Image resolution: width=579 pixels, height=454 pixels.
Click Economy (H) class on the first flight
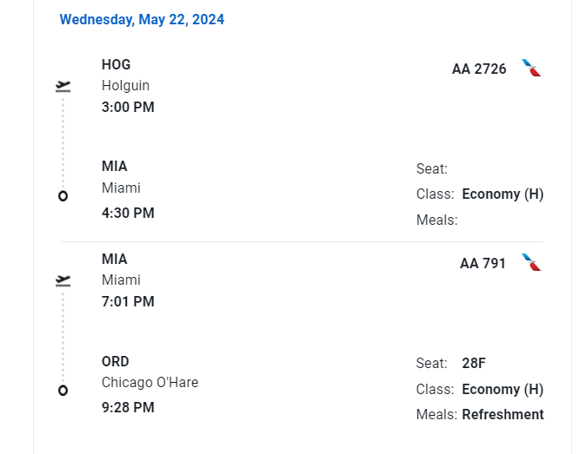[502, 194]
